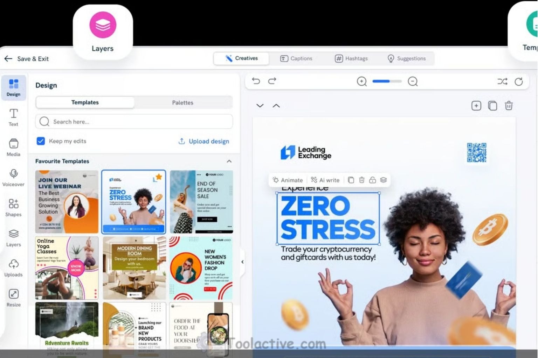This screenshot has width=538, height=358.
Task: Open the Shapes panel
Action: point(13,207)
